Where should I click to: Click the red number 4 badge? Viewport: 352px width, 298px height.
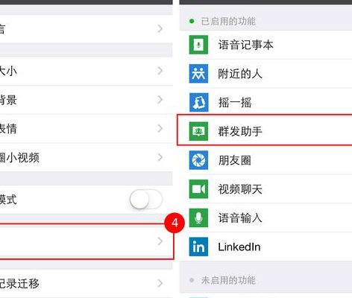175,223
